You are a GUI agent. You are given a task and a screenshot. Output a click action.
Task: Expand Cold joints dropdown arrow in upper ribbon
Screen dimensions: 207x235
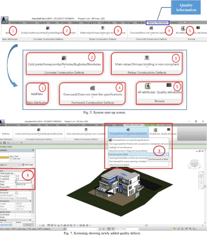pyautogui.click(x=48, y=35)
